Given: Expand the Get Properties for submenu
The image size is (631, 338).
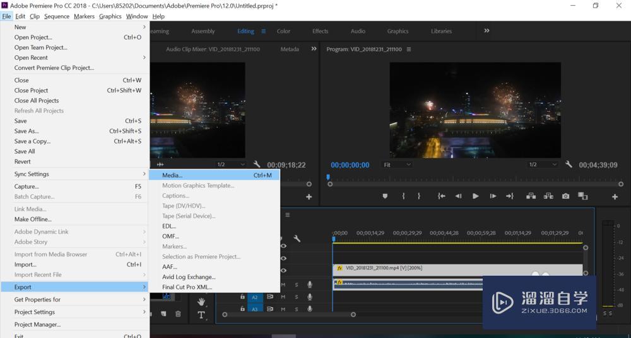Looking at the screenshot, I should click(75, 300).
